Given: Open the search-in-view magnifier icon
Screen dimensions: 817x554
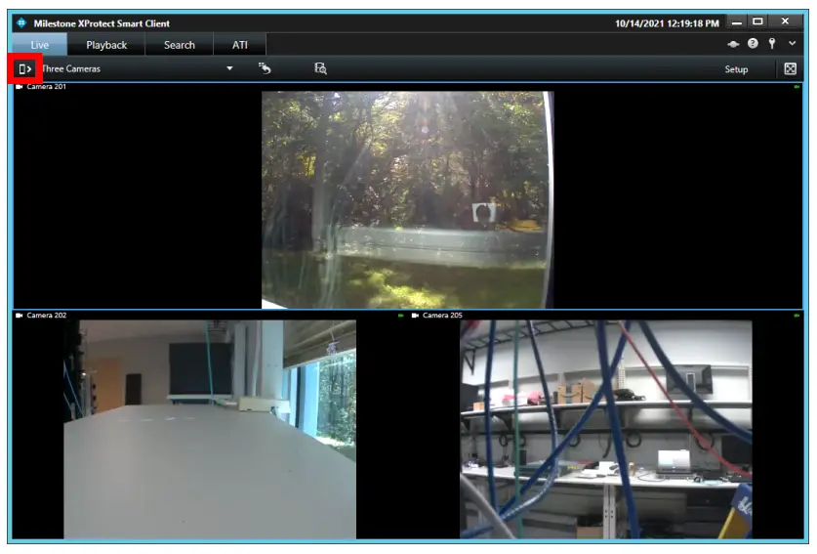Looking at the screenshot, I should tap(320, 68).
